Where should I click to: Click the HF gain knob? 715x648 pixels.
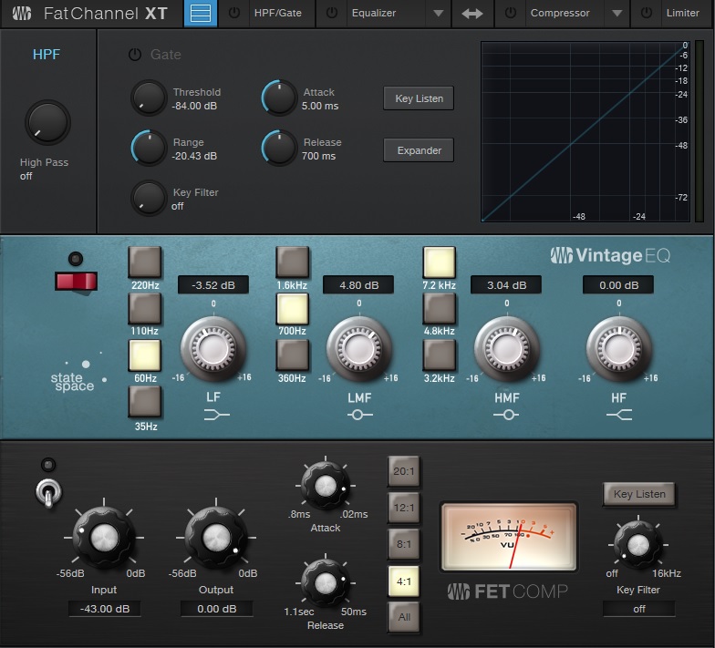[618, 348]
